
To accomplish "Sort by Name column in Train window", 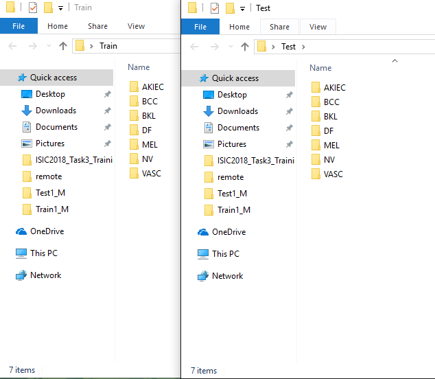I will pos(139,67).
